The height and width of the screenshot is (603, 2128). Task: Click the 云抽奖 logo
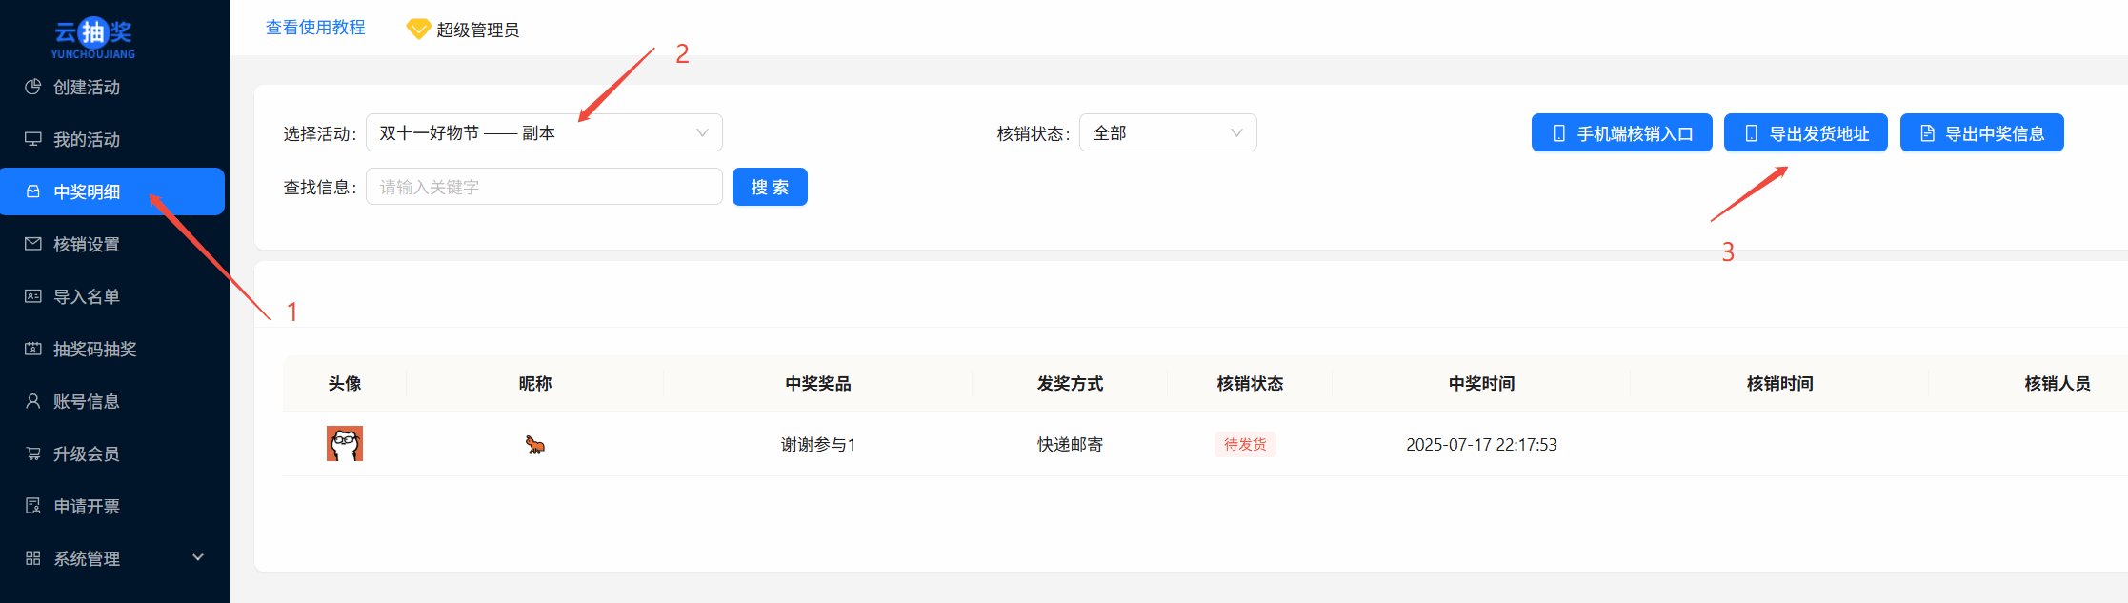click(93, 37)
